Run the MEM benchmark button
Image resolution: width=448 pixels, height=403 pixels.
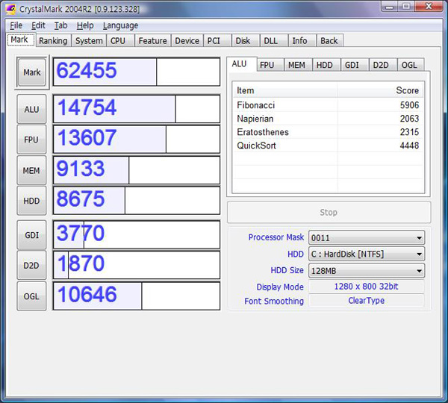click(31, 170)
